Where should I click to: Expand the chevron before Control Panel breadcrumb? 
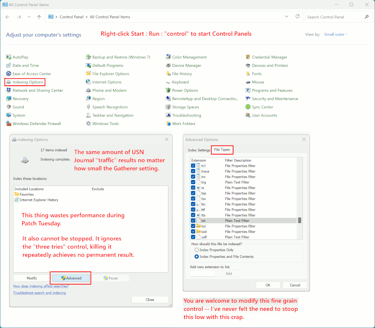pos(57,17)
